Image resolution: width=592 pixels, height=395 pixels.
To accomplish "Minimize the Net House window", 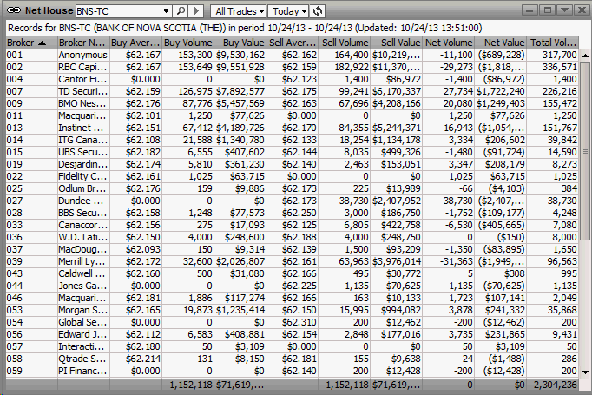I will pyautogui.click(x=530, y=10).
